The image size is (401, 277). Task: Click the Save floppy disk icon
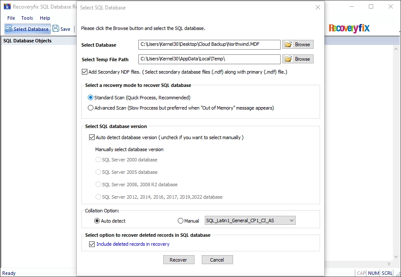[x=56, y=28]
